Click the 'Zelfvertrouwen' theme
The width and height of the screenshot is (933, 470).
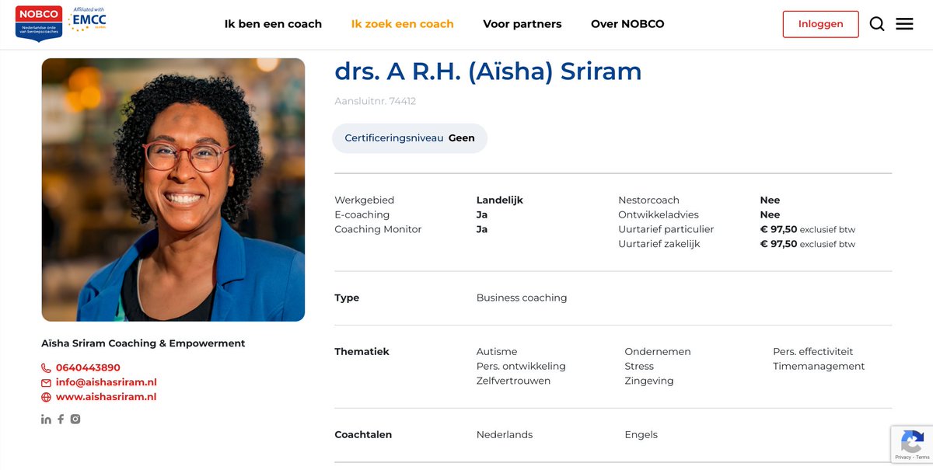click(513, 381)
